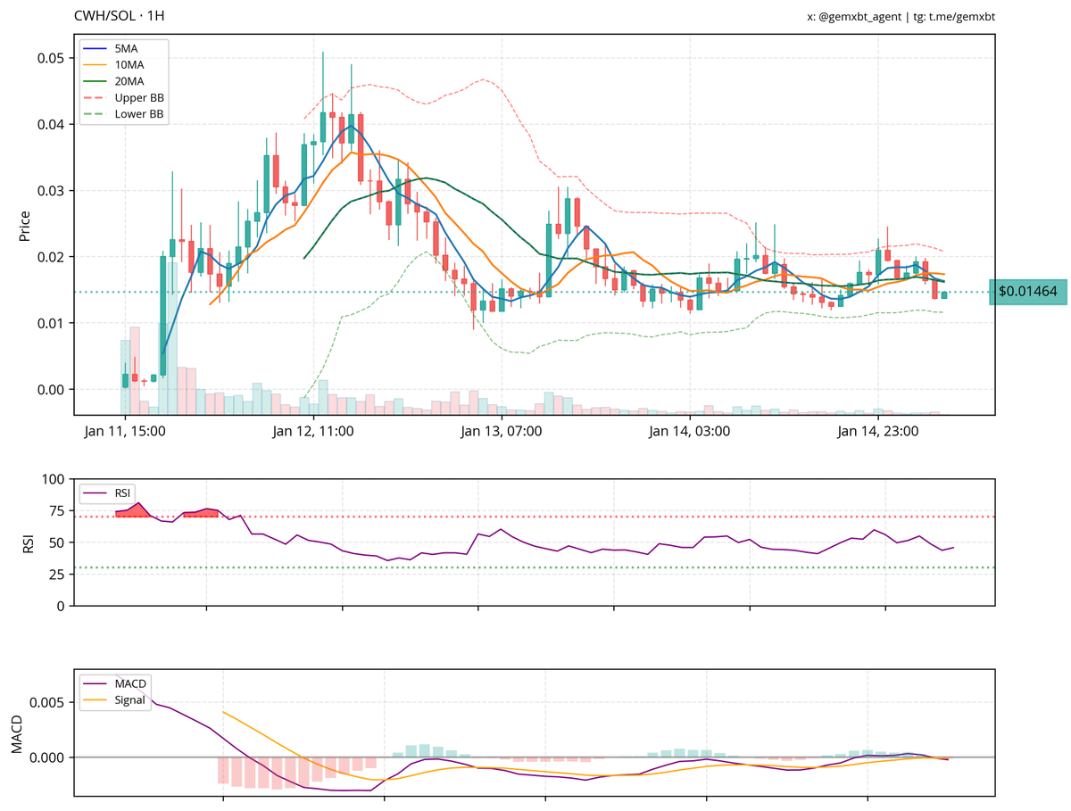Click the Jan 12, 11:00 time label
1071x811 pixels.
(x=313, y=432)
